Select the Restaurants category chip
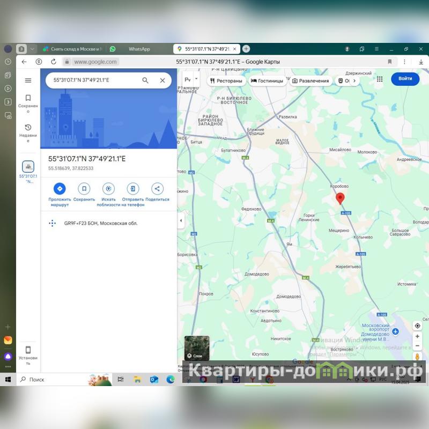The width and height of the screenshot is (429, 429). click(x=226, y=81)
